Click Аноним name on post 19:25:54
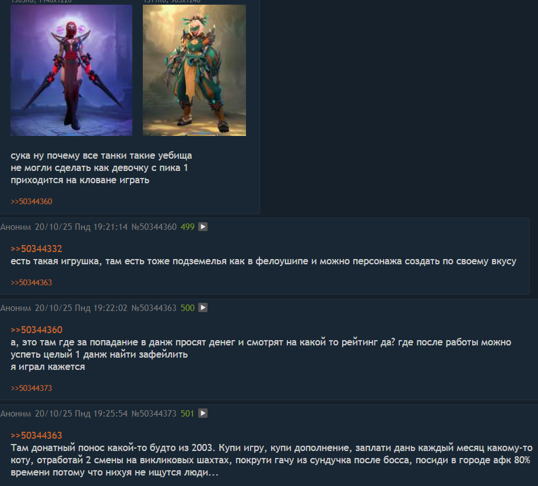The image size is (538, 486). 15,413
